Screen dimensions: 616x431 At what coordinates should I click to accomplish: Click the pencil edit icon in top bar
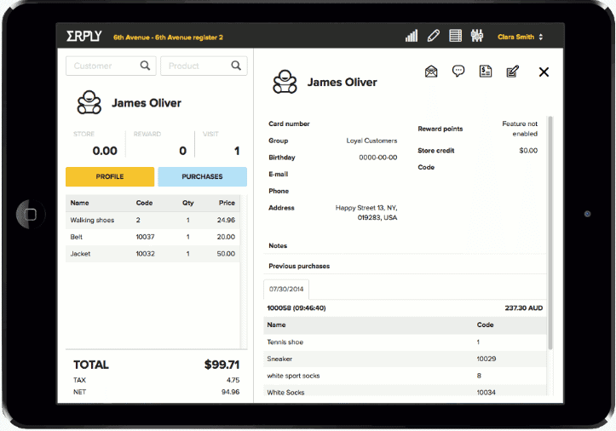(x=434, y=36)
